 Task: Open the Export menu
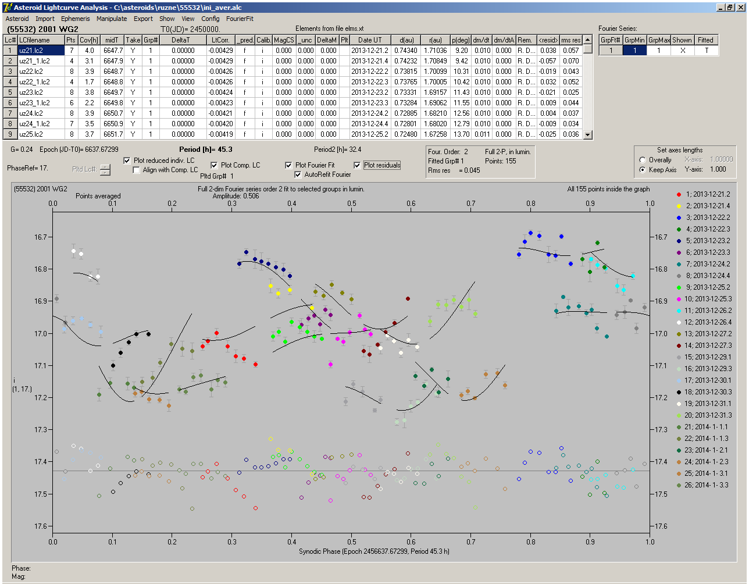(143, 19)
